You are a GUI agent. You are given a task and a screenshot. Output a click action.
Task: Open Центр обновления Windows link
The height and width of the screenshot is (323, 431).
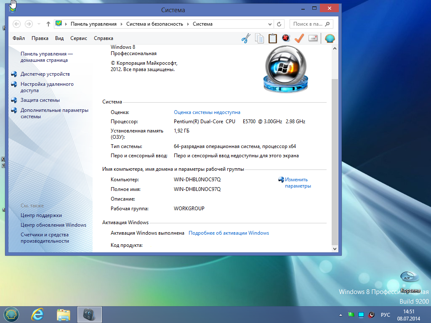(x=53, y=225)
